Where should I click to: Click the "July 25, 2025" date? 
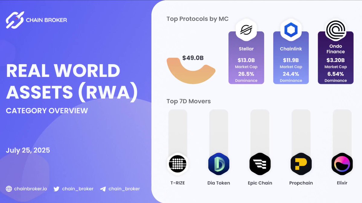[x=28, y=150]
